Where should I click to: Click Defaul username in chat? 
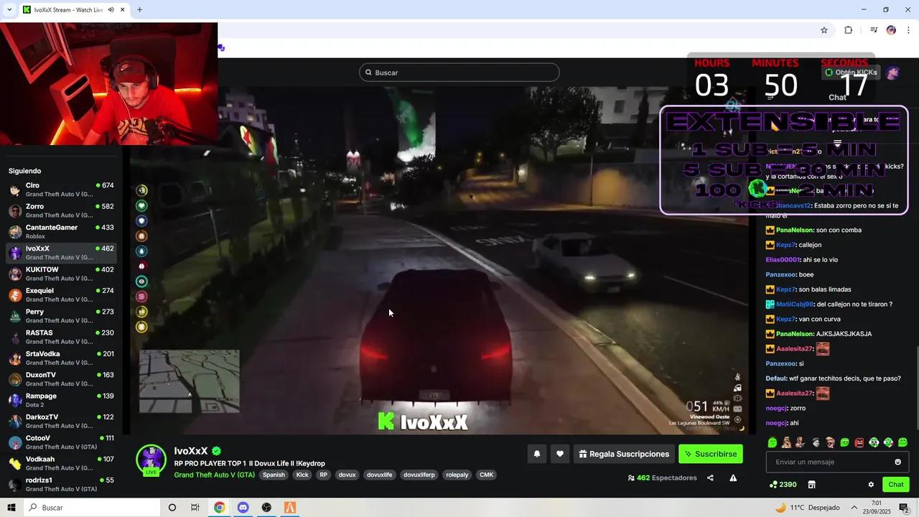point(776,378)
